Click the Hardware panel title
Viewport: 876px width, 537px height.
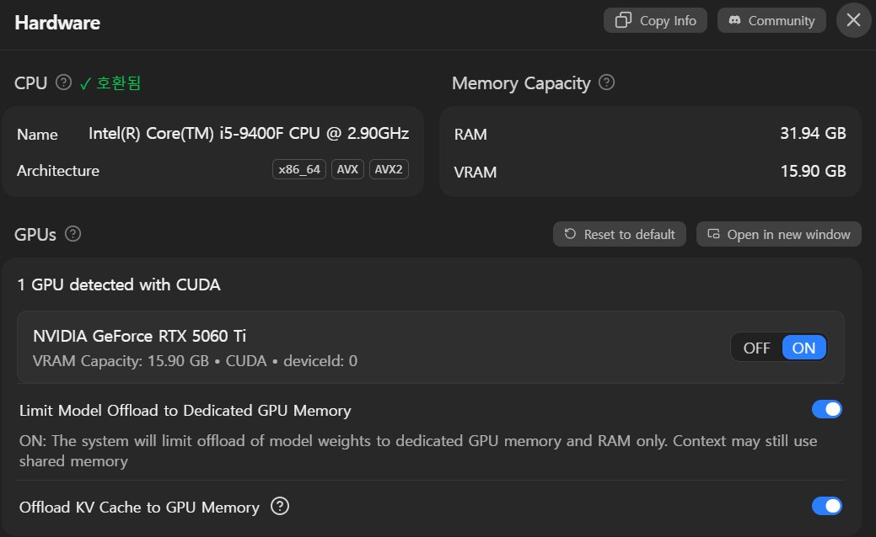coord(57,23)
